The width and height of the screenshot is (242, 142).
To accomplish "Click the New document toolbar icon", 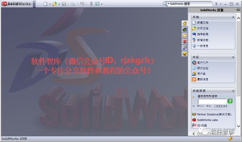I will (x=46, y=4).
